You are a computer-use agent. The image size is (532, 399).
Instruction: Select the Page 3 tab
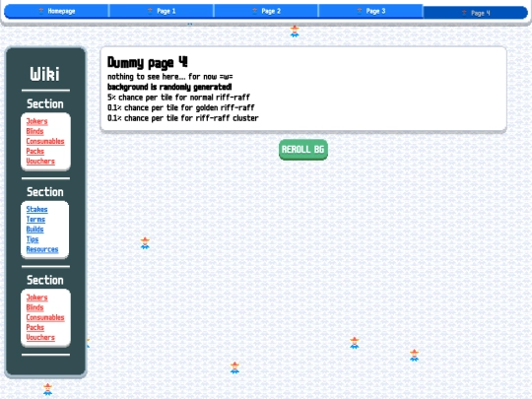click(x=370, y=11)
